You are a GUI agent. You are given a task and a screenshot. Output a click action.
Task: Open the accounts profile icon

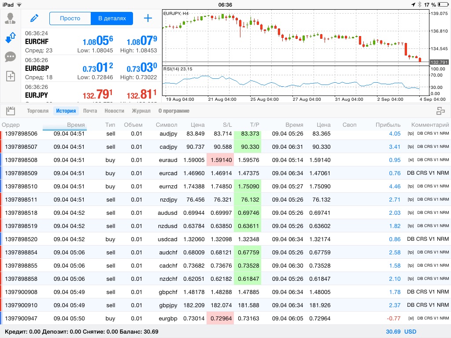pyautogui.click(x=11, y=18)
